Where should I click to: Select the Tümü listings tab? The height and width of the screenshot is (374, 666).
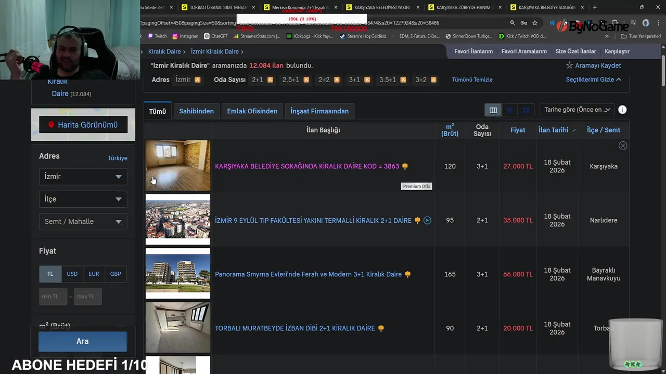[x=158, y=111]
